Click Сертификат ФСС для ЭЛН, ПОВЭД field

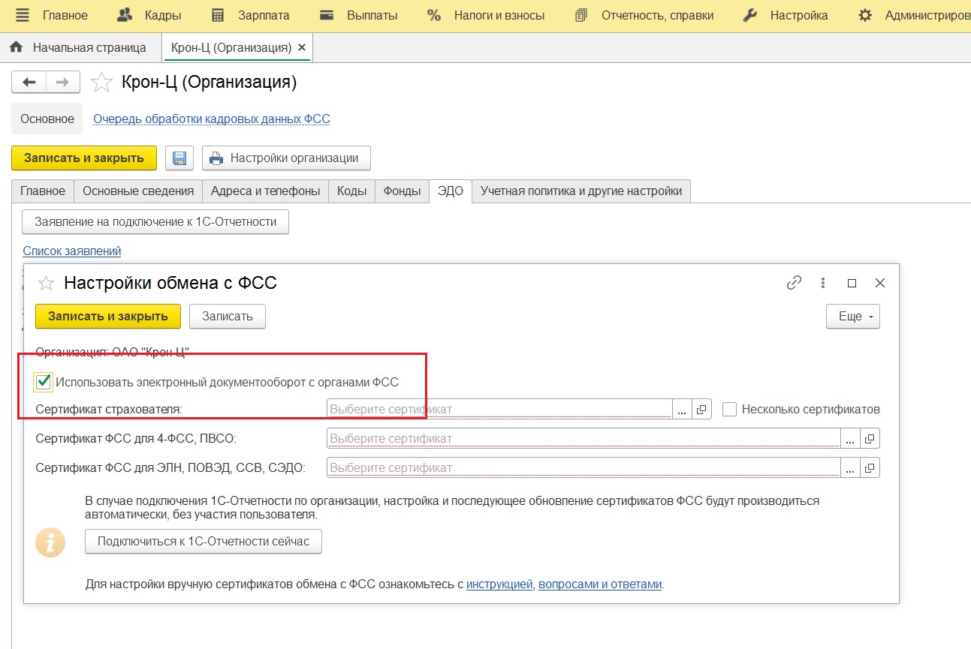pyautogui.click(x=583, y=467)
